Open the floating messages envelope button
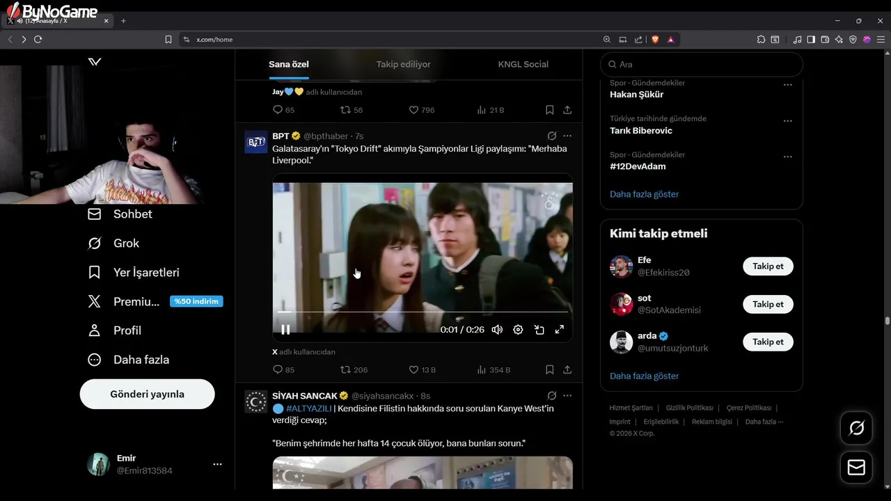This screenshot has height=501, width=891. (x=856, y=468)
